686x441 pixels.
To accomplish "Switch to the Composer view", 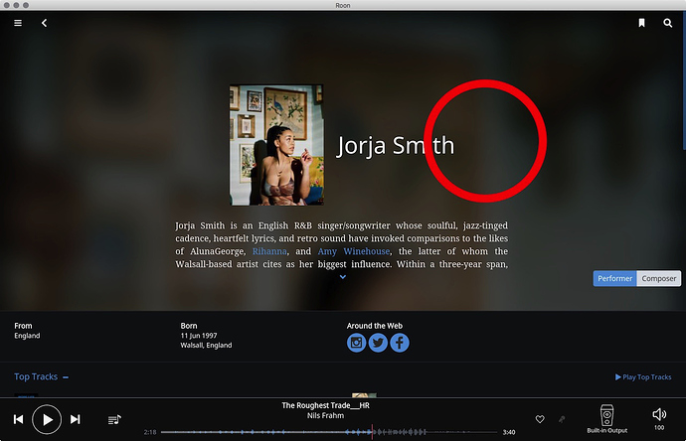I will click(x=659, y=278).
